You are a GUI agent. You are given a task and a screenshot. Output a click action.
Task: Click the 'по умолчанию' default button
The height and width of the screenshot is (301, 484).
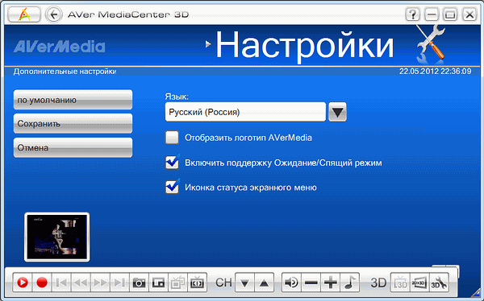[73, 100]
